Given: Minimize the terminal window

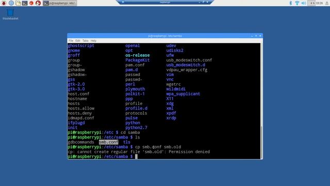Looking at the screenshot, I should coord(252,36).
